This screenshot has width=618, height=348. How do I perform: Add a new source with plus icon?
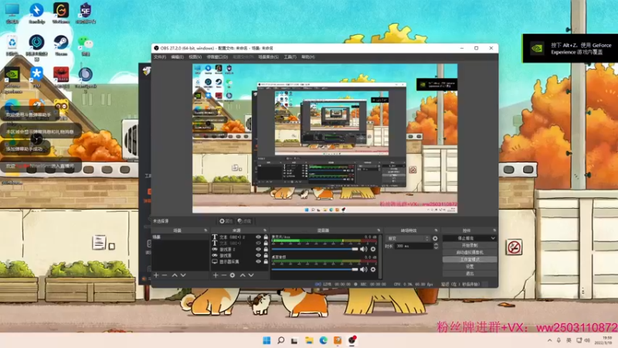216,275
